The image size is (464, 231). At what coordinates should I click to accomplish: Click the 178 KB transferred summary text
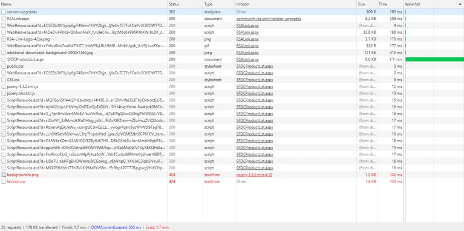[42, 227]
